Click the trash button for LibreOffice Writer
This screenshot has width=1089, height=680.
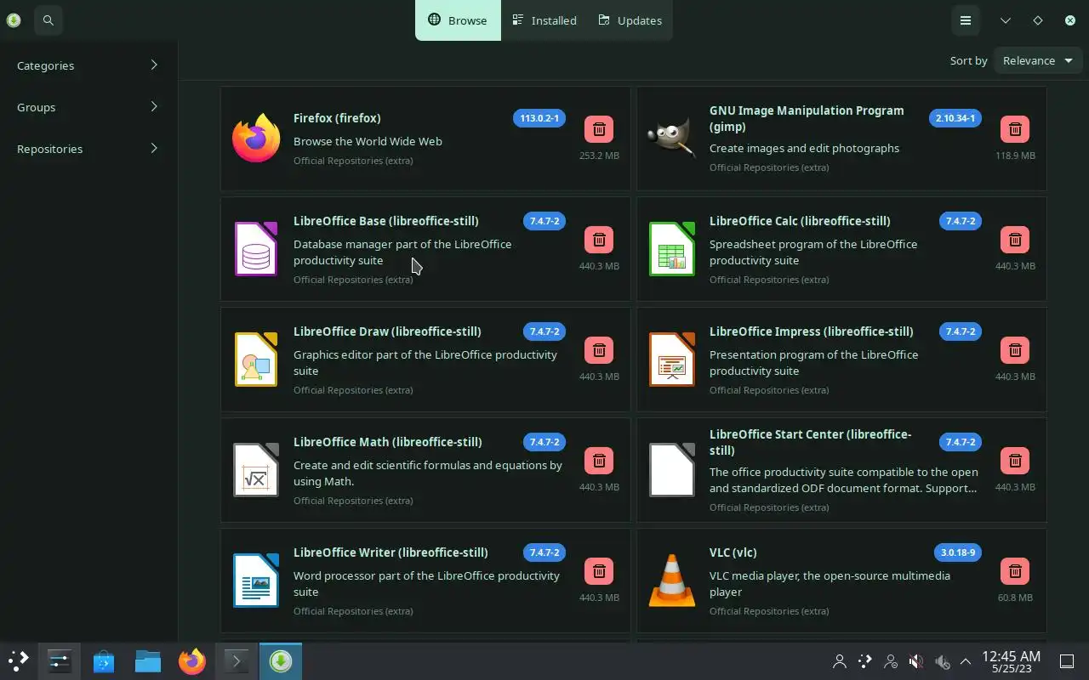[x=599, y=571]
